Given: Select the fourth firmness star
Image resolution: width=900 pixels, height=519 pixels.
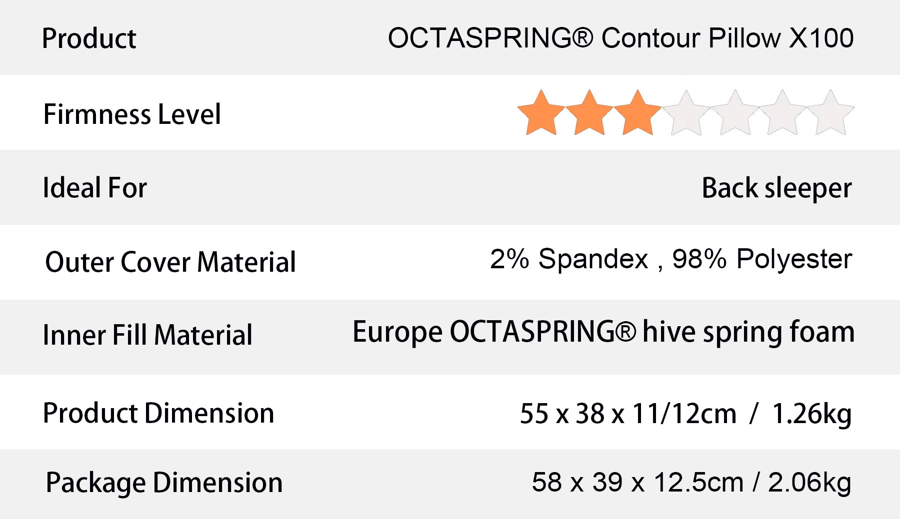Looking at the screenshot, I should pyautogui.click(x=686, y=114).
